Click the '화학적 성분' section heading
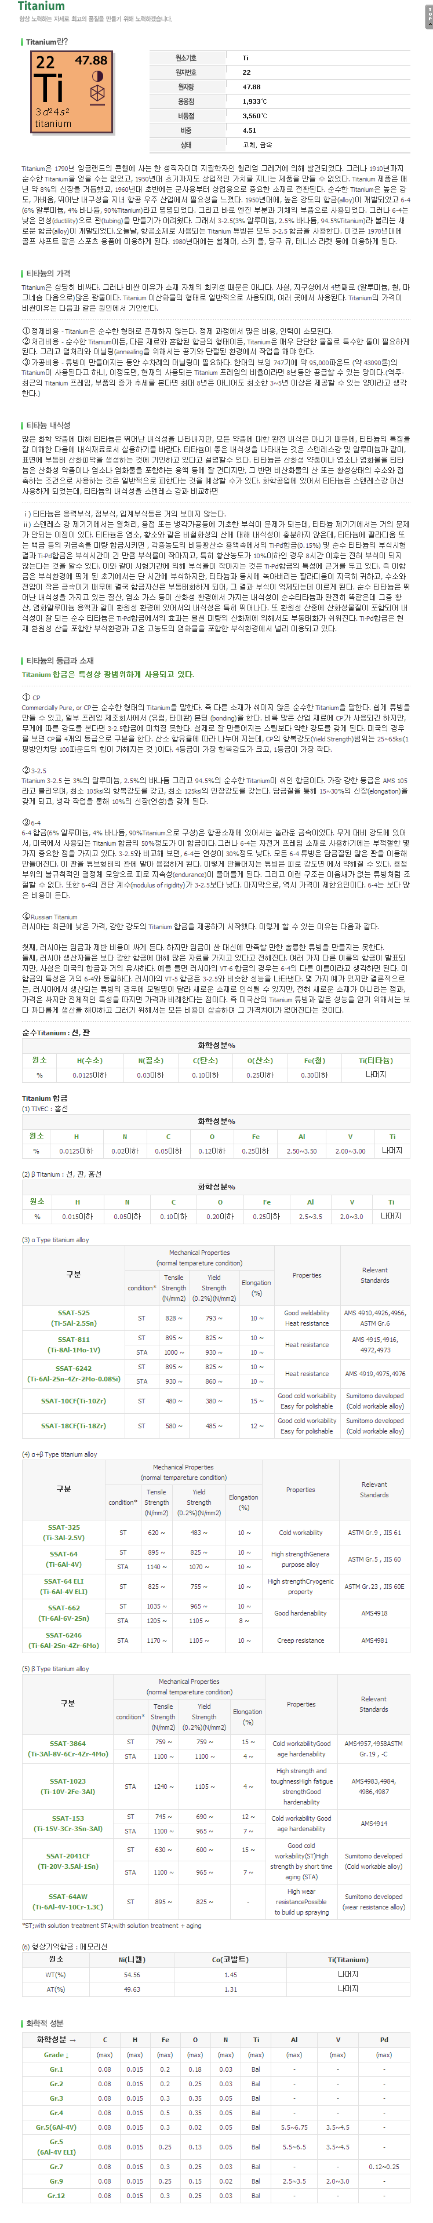433x2223 pixels. coord(45,2023)
